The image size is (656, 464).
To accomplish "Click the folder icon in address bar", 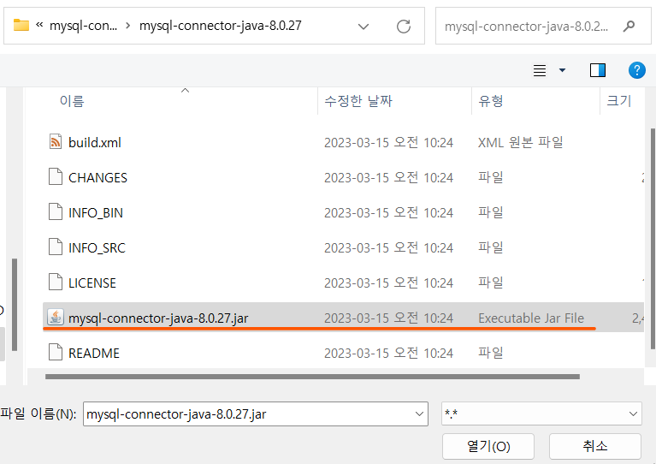I will tap(21, 26).
